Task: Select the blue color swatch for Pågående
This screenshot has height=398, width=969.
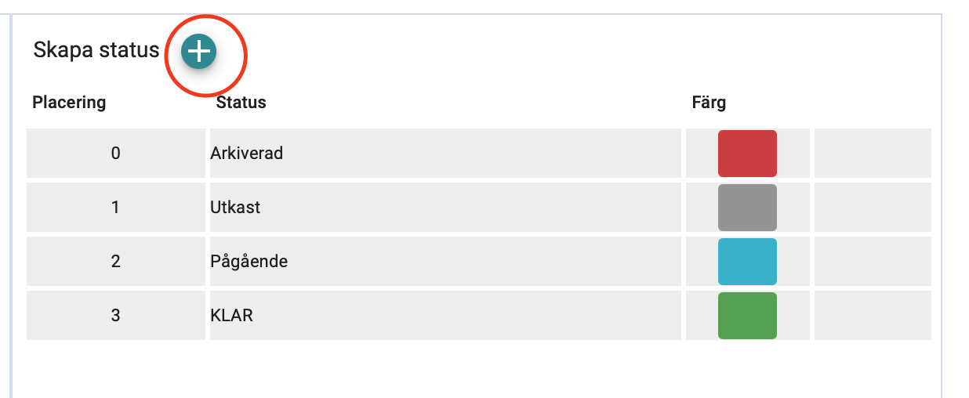Action: (747, 262)
